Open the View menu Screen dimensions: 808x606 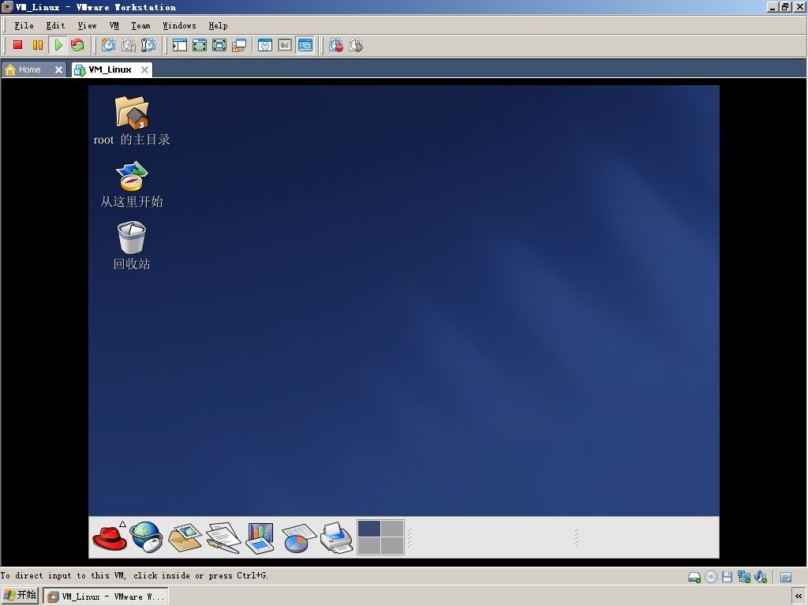(87, 26)
